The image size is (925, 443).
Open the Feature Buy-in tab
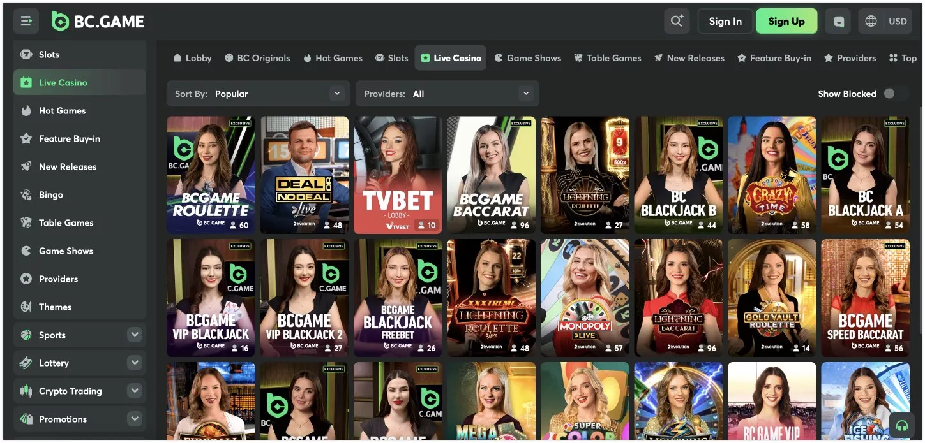click(x=774, y=58)
